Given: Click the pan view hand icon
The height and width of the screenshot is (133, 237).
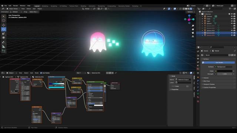Looking at the screenshot, I should click(x=193, y=29).
